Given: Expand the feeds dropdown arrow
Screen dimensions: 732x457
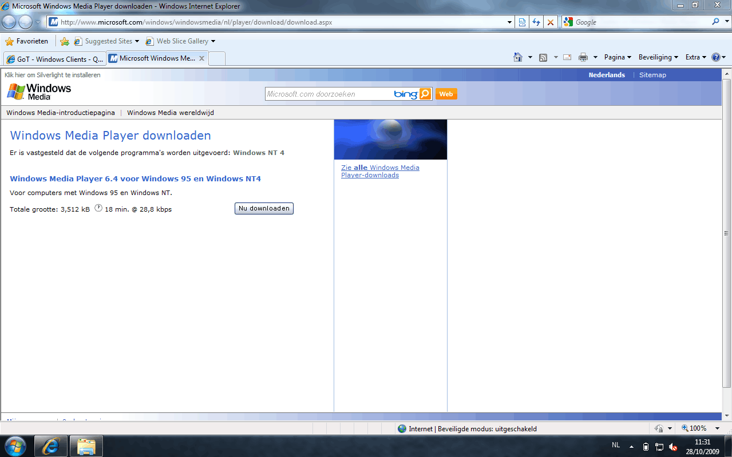Looking at the screenshot, I should [555, 57].
